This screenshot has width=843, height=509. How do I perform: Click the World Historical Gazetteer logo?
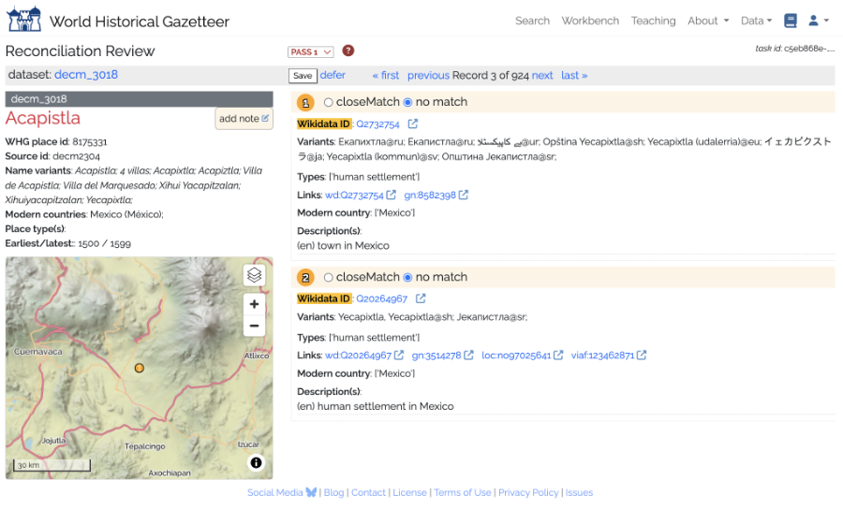[24, 19]
